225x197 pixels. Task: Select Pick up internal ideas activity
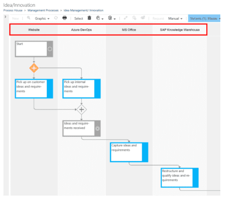pyautogui.click(x=81, y=89)
